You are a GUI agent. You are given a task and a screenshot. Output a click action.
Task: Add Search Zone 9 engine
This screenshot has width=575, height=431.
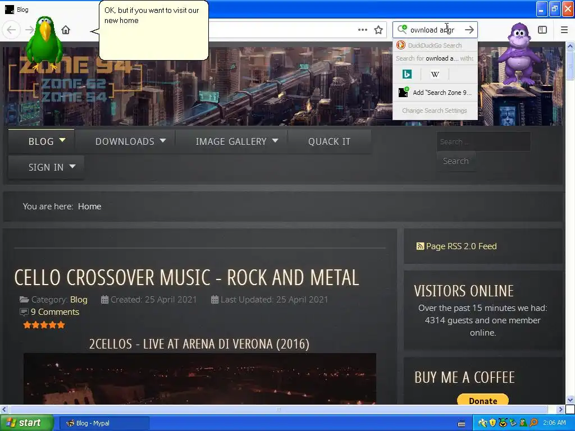point(435,93)
